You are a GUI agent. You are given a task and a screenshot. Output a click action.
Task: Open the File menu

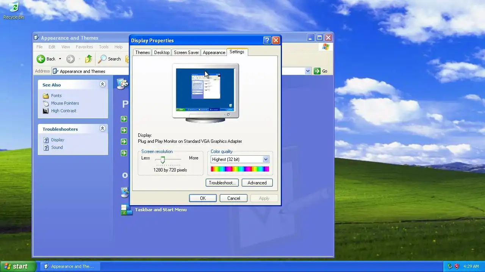coord(39,47)
